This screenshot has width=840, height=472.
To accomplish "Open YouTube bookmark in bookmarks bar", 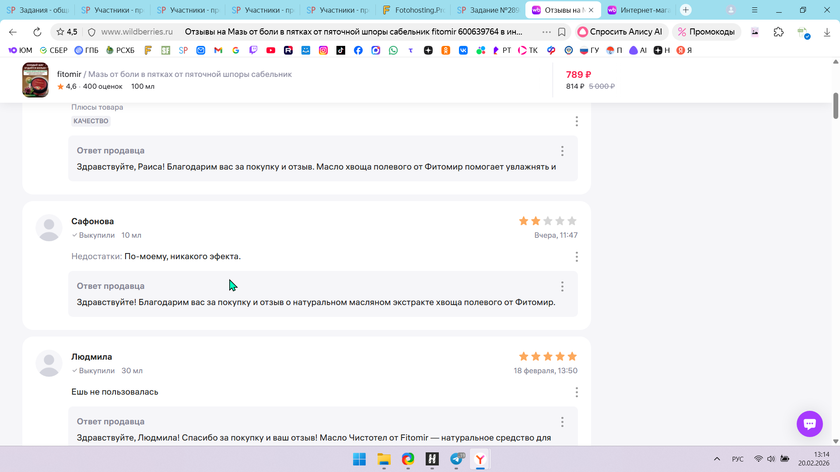I will 271,50.
